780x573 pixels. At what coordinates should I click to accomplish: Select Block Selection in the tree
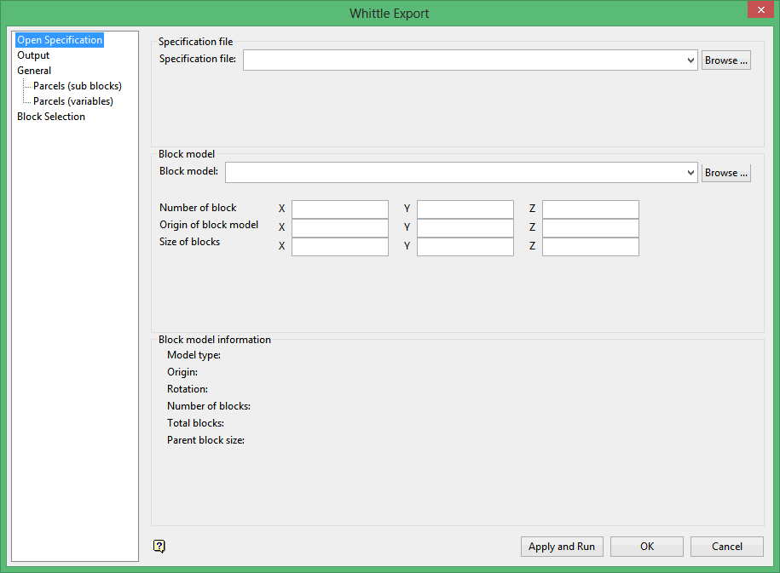click(x=51, y=117)
